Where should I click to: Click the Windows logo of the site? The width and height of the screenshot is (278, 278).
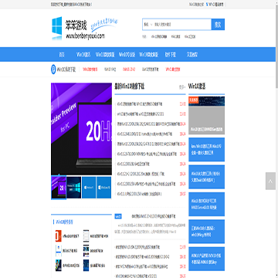(56, 28)
